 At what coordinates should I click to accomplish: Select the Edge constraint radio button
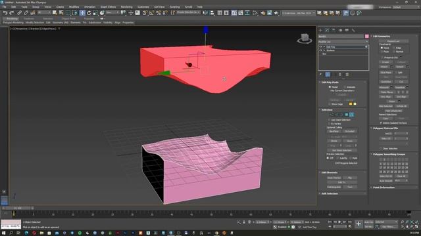394,48
